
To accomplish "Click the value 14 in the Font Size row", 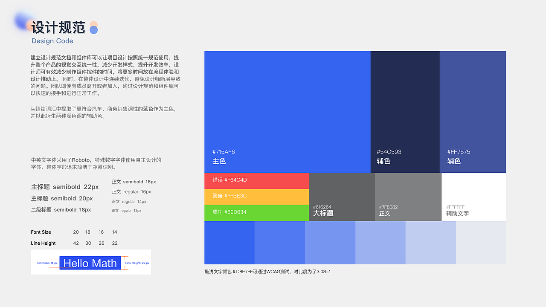I will coord(114,232).
